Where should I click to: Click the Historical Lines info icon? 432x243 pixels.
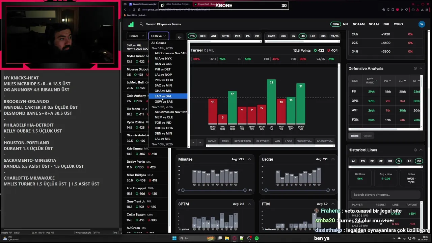[415, 150]
